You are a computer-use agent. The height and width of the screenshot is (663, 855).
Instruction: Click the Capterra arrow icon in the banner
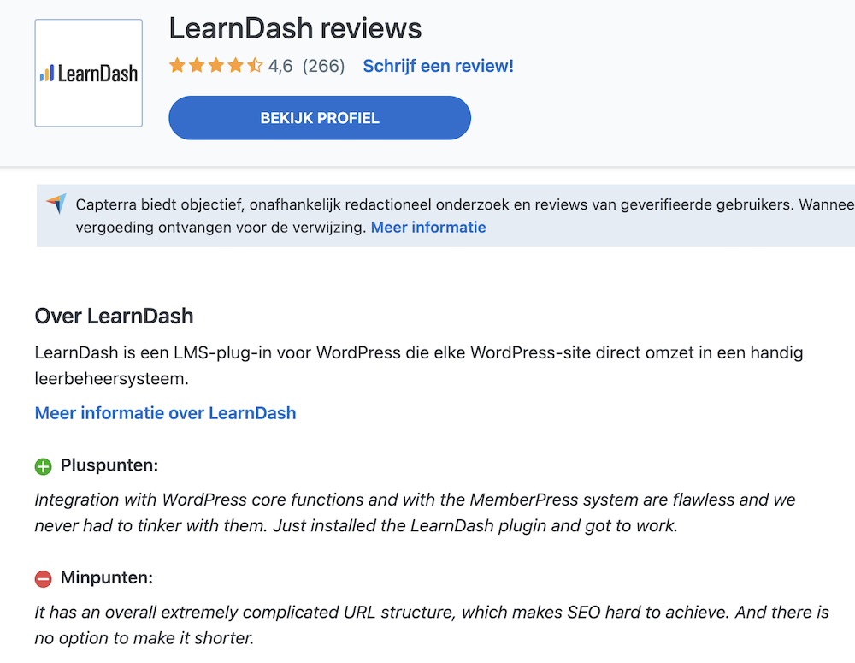point(56,204)
